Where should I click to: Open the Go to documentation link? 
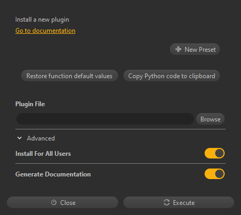(x=45, y=31)
